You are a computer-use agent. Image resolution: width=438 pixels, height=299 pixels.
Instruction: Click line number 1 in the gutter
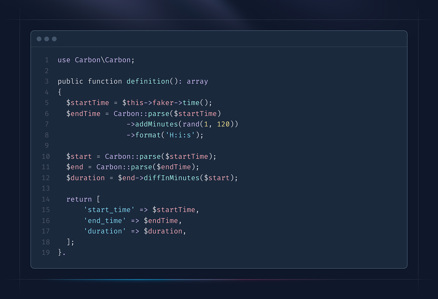(46, 60)
